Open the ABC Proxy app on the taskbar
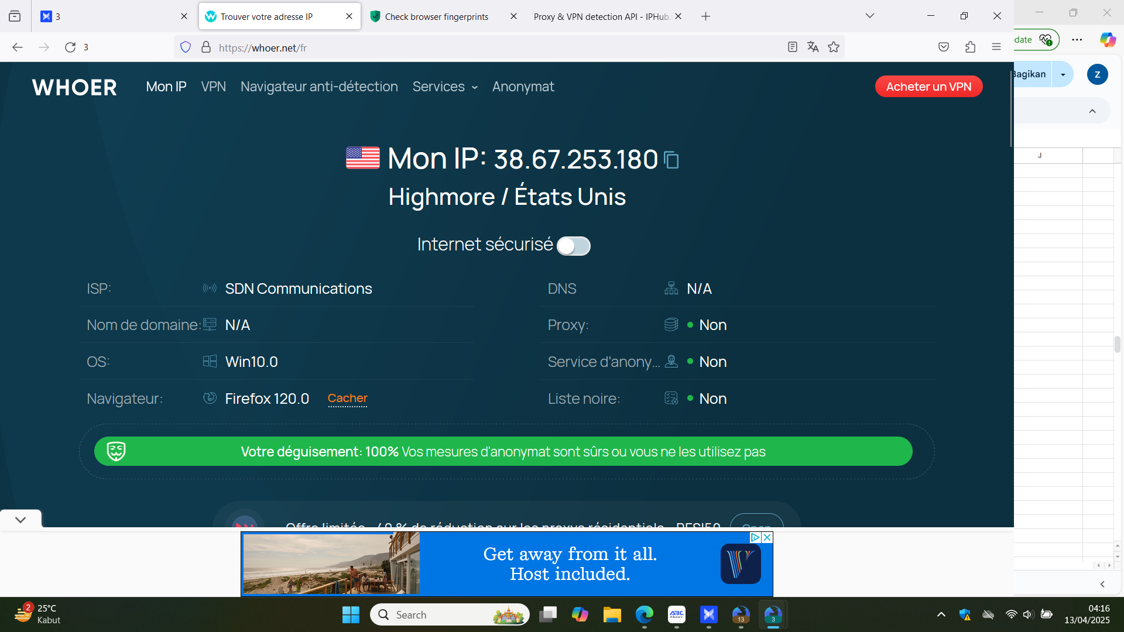The width and height of the screenshot is (1124, 632). tap(677, 615)
